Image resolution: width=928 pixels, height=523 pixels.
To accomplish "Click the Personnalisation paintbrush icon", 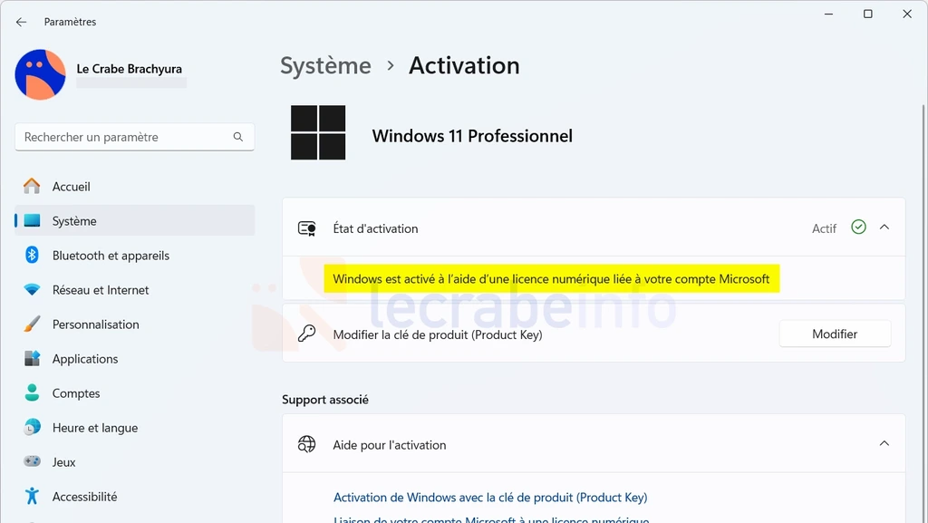I will pos(32,324).
